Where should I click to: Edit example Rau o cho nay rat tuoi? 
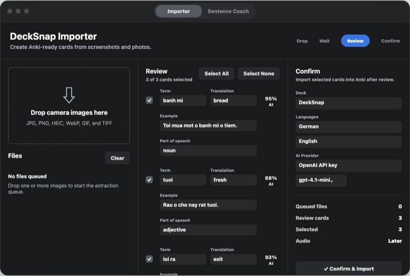pos(208,205)
